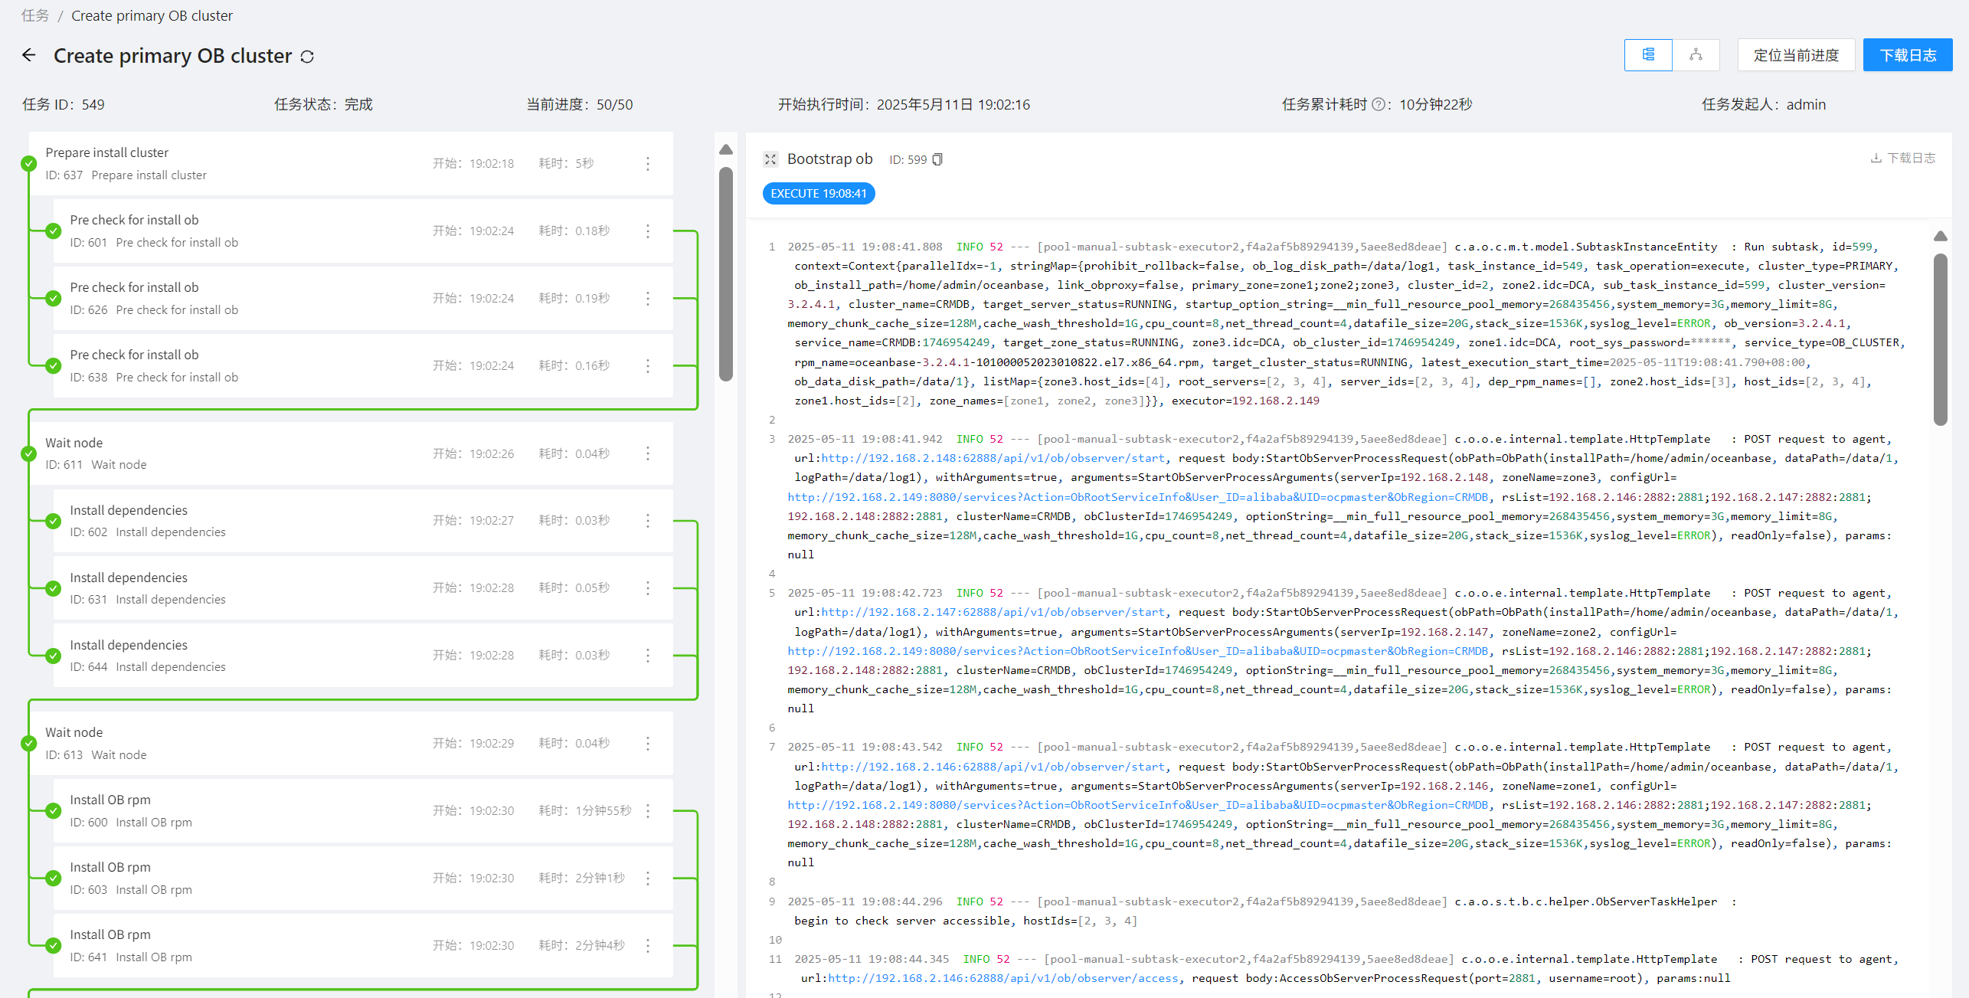Jump to top of log output
Viewport: 1969px width, 998px height.
click(1941, 236)
